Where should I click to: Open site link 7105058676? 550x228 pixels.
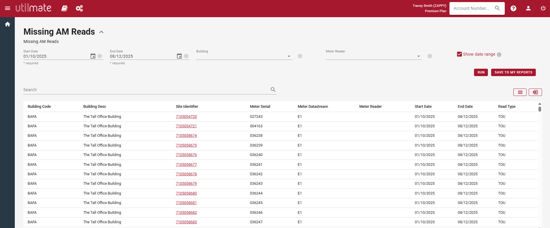[186, 155]
